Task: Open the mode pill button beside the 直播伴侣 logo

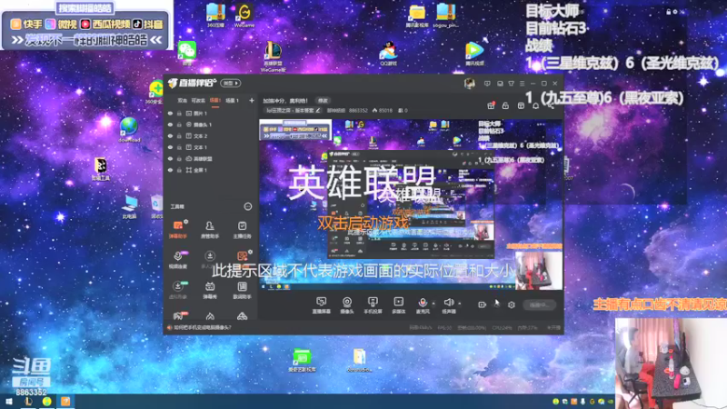Action: pyautogui.click(x=231, y=83)
